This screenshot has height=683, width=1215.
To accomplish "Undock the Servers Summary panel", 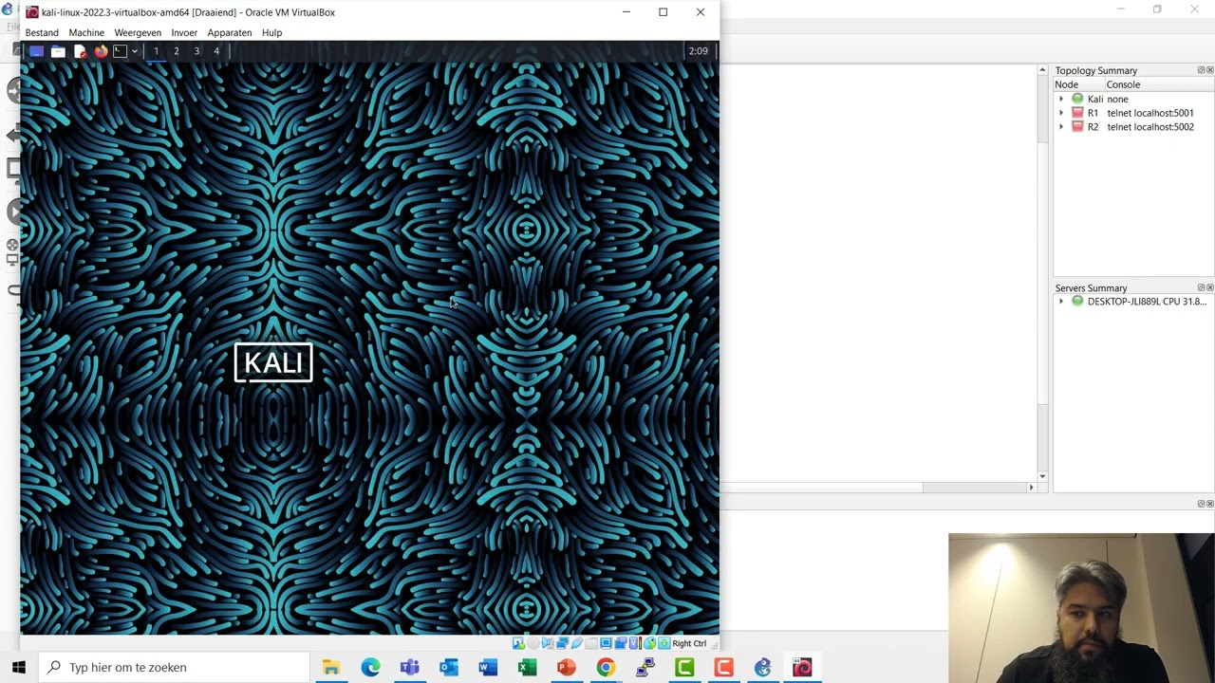I will (x=1201, y=287).
